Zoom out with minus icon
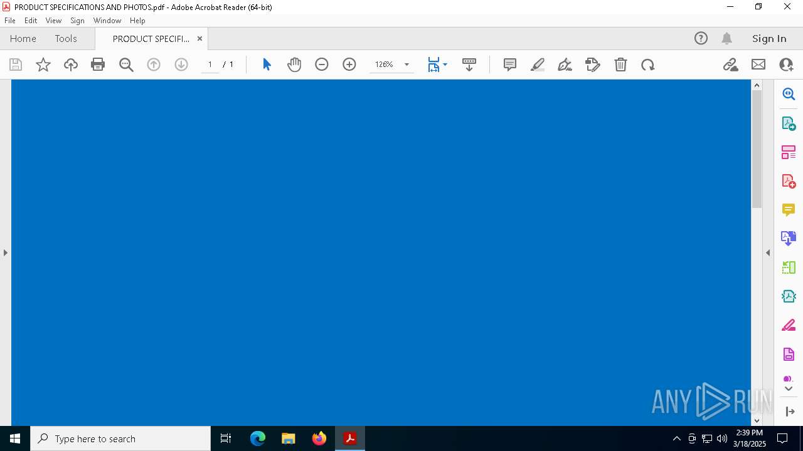803x451 pixels. (322, 65)
